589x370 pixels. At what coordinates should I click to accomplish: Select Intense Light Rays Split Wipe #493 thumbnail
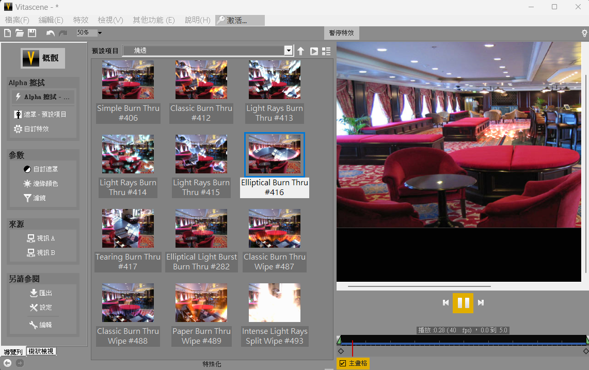click(275, 303)
